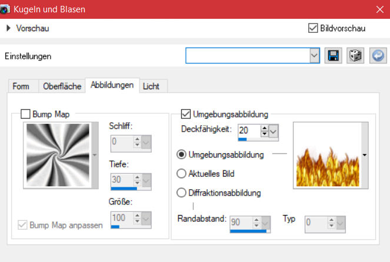Select the Abbildungen tab
This screenshot has height=262, width=390.
pyautogui.click(x=112, y=85)
